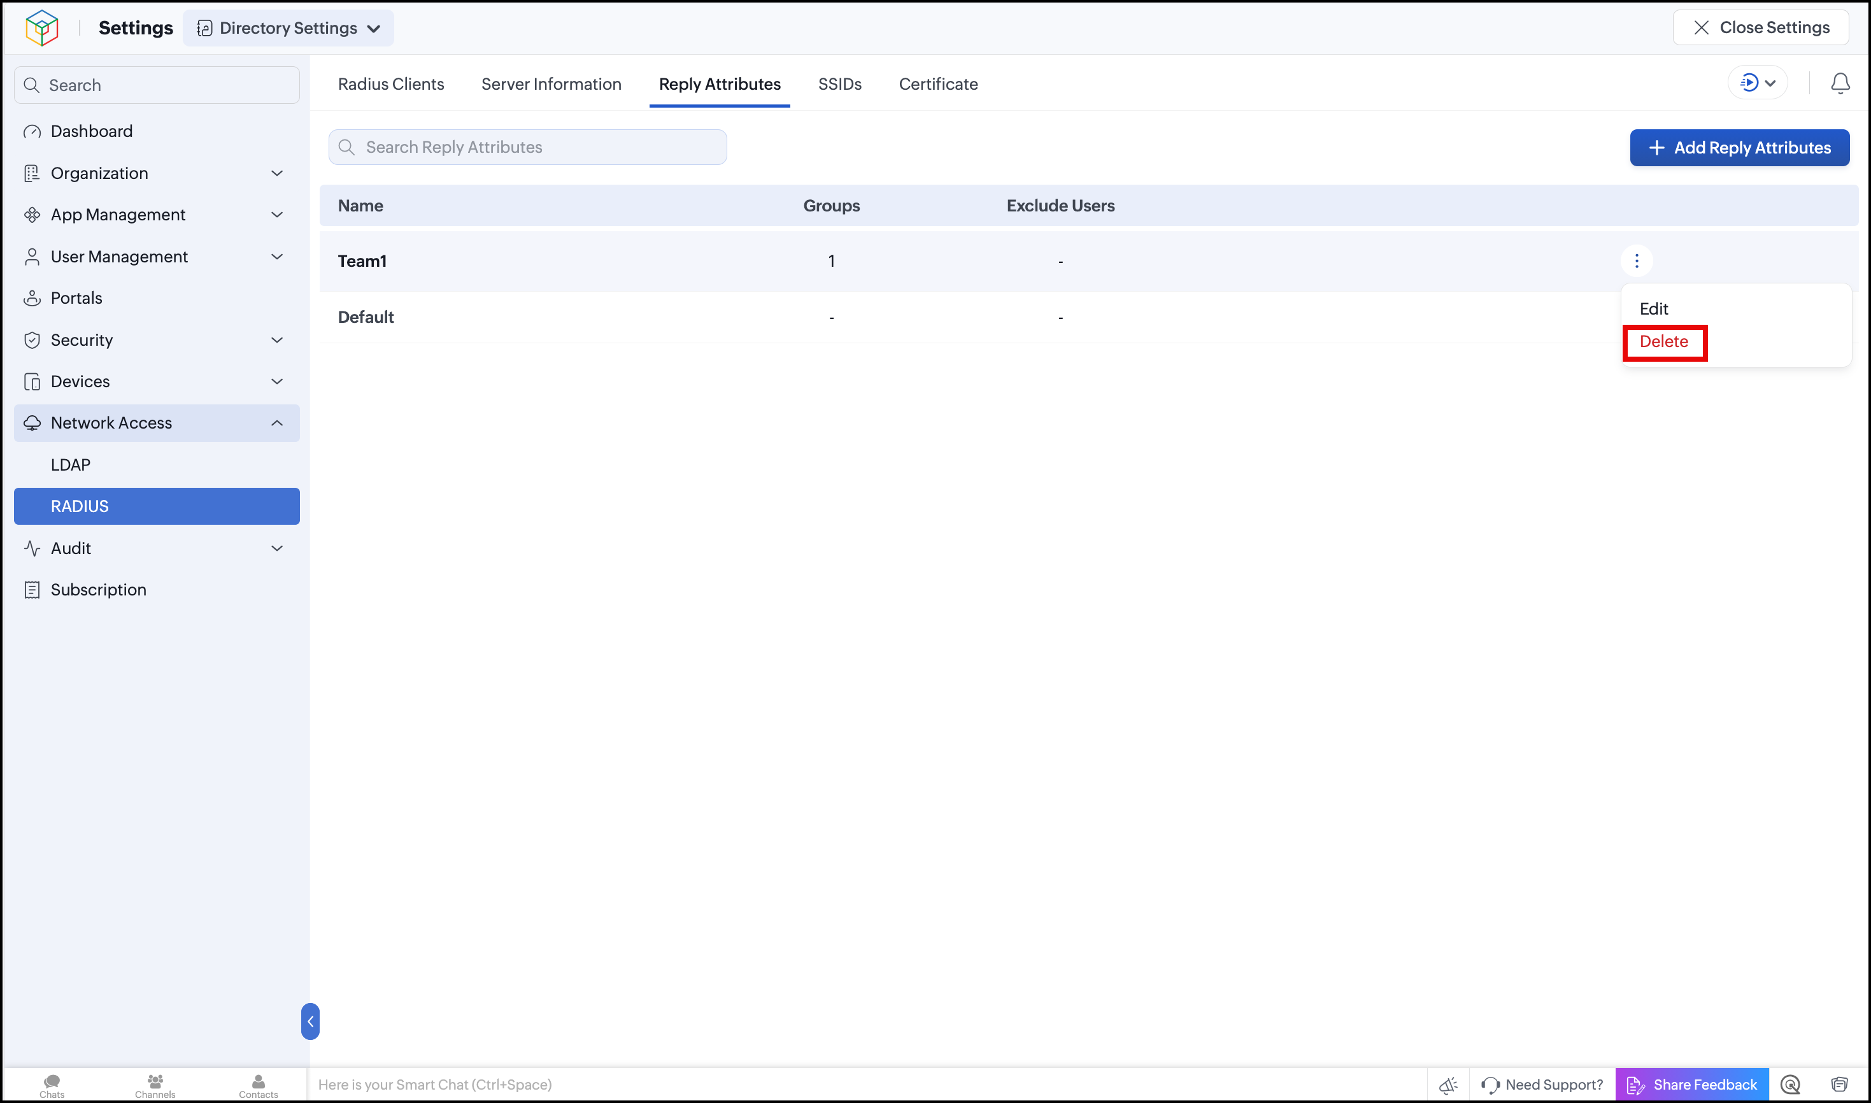Screen dimensions: 1871x1103
Task: Open the quick actions play dropdown
Action: (x=1757, y=83)
